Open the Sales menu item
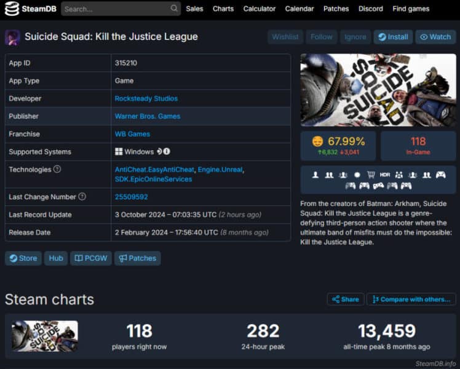Image resolution: width=460 pixels, height=369 pixels. click(x=194, y=9)
